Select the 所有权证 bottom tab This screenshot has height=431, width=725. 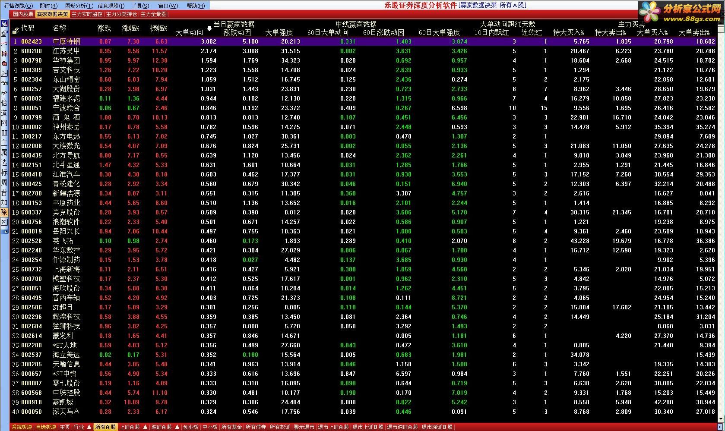[x=280, y=427]
